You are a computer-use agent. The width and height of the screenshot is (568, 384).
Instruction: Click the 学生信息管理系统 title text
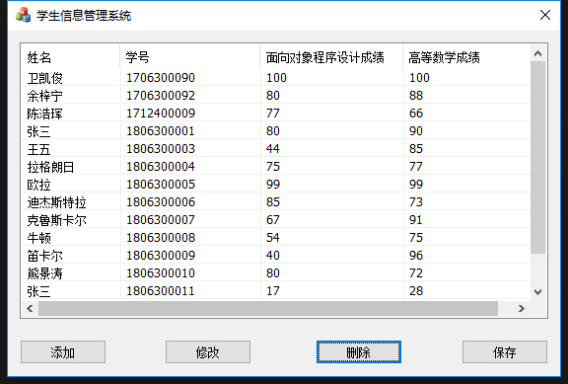point(84,16)
